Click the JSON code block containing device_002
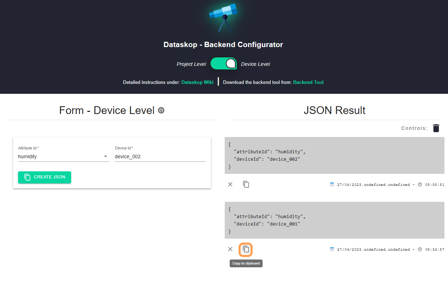The width and height of the screenshot is (448, 302). pyautogui.click(x=334, y=155)
